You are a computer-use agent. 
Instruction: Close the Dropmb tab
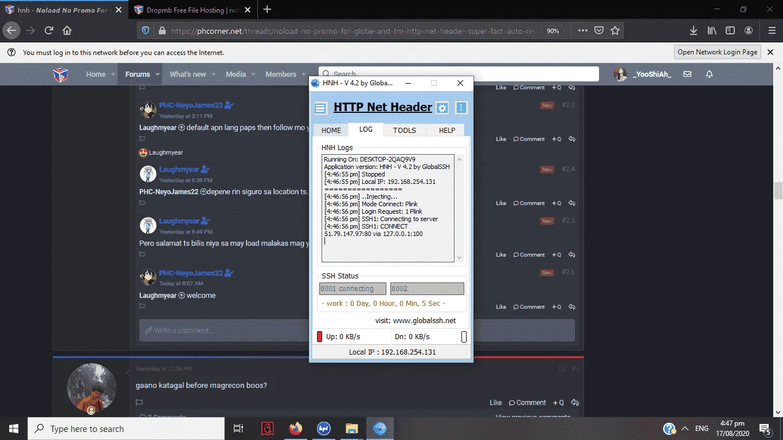[x=246, y=10]
